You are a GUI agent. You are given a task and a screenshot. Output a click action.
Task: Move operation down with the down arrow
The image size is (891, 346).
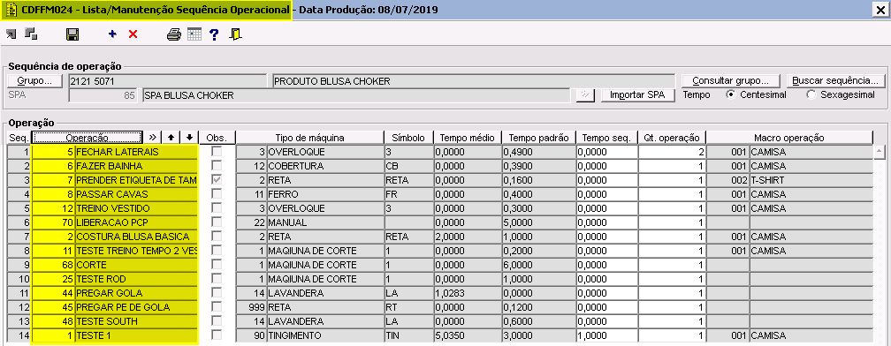189,138
